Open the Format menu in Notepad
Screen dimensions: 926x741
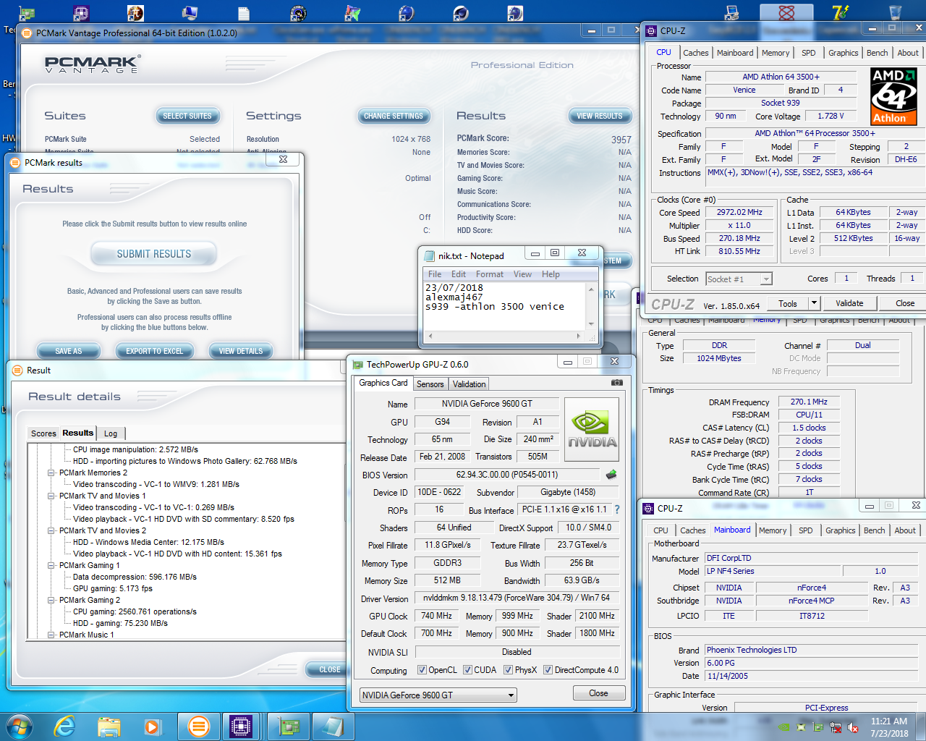pos(489,274)
